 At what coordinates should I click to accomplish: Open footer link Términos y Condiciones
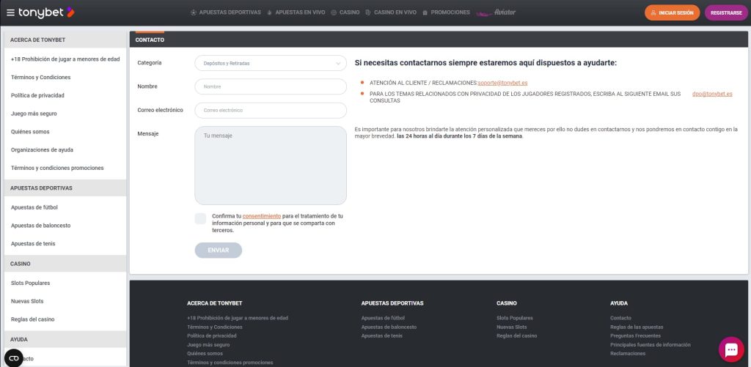[x=215, y=327]
